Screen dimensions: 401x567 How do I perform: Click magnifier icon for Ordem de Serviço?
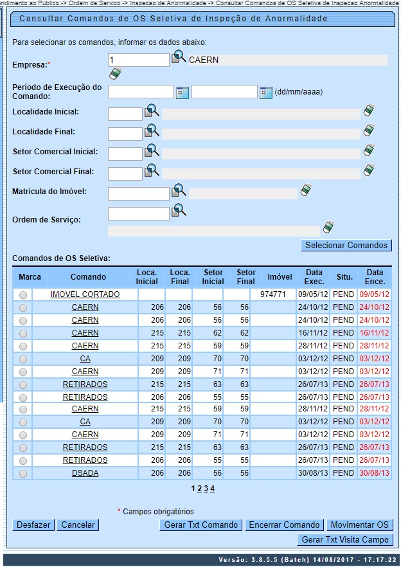(x=179, y=210)
